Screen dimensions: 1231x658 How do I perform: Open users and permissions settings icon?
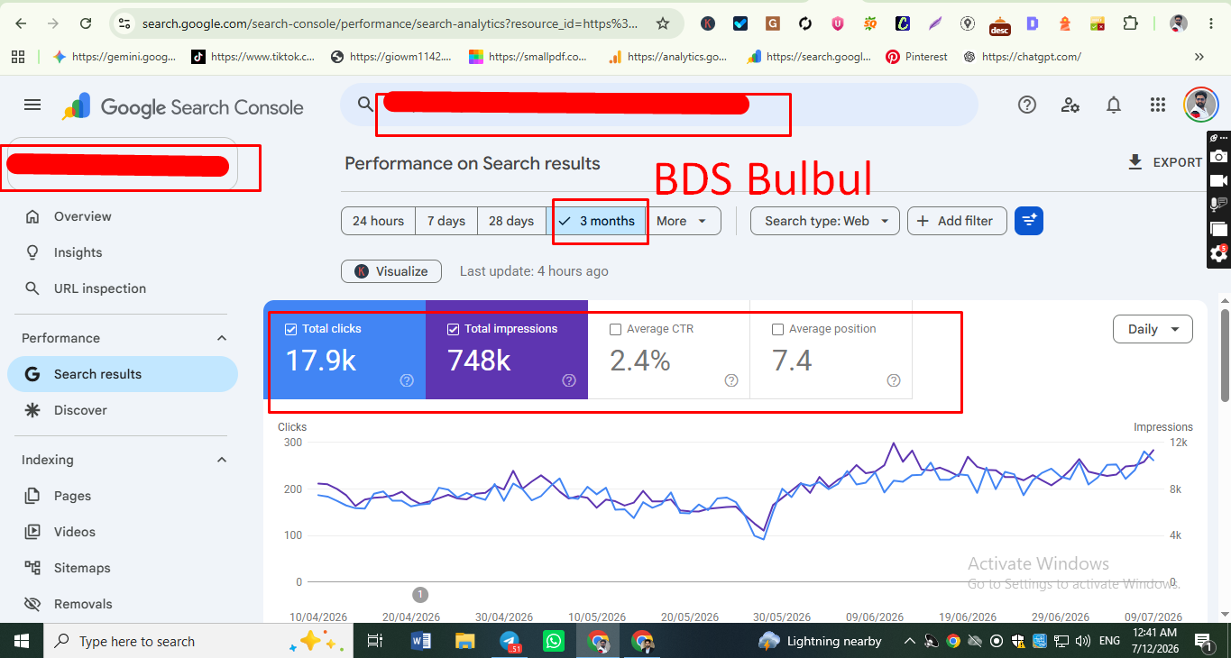(1070, 105)
